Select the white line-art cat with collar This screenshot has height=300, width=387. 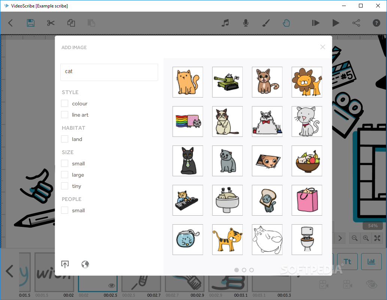(307, 121)
